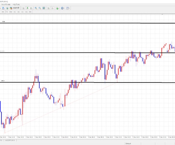This screenshot has width=175, height=145.
Task: Open the ウィンドウ(W) menu
Action: [x=6, y=5]
